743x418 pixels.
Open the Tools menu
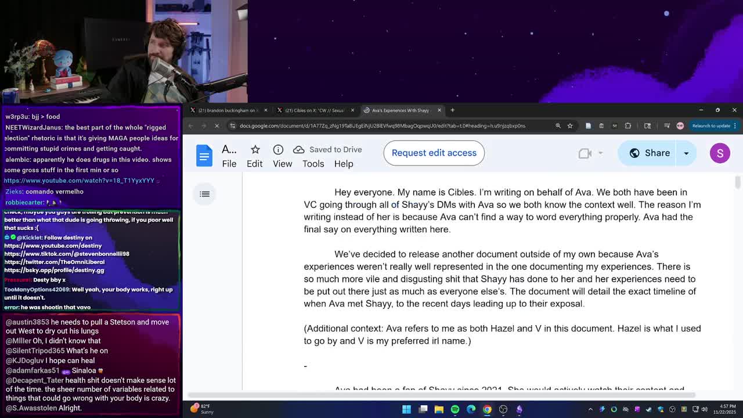tap(313, 164)
